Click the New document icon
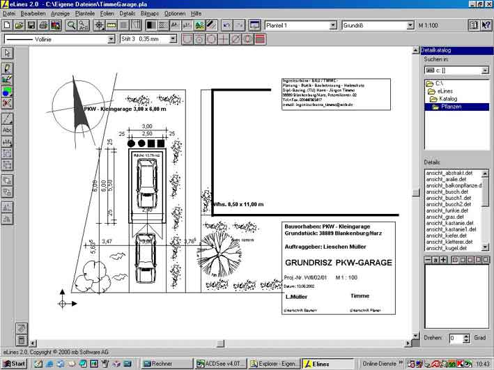This screenshot has width=494, height=370. click(6, 25)
